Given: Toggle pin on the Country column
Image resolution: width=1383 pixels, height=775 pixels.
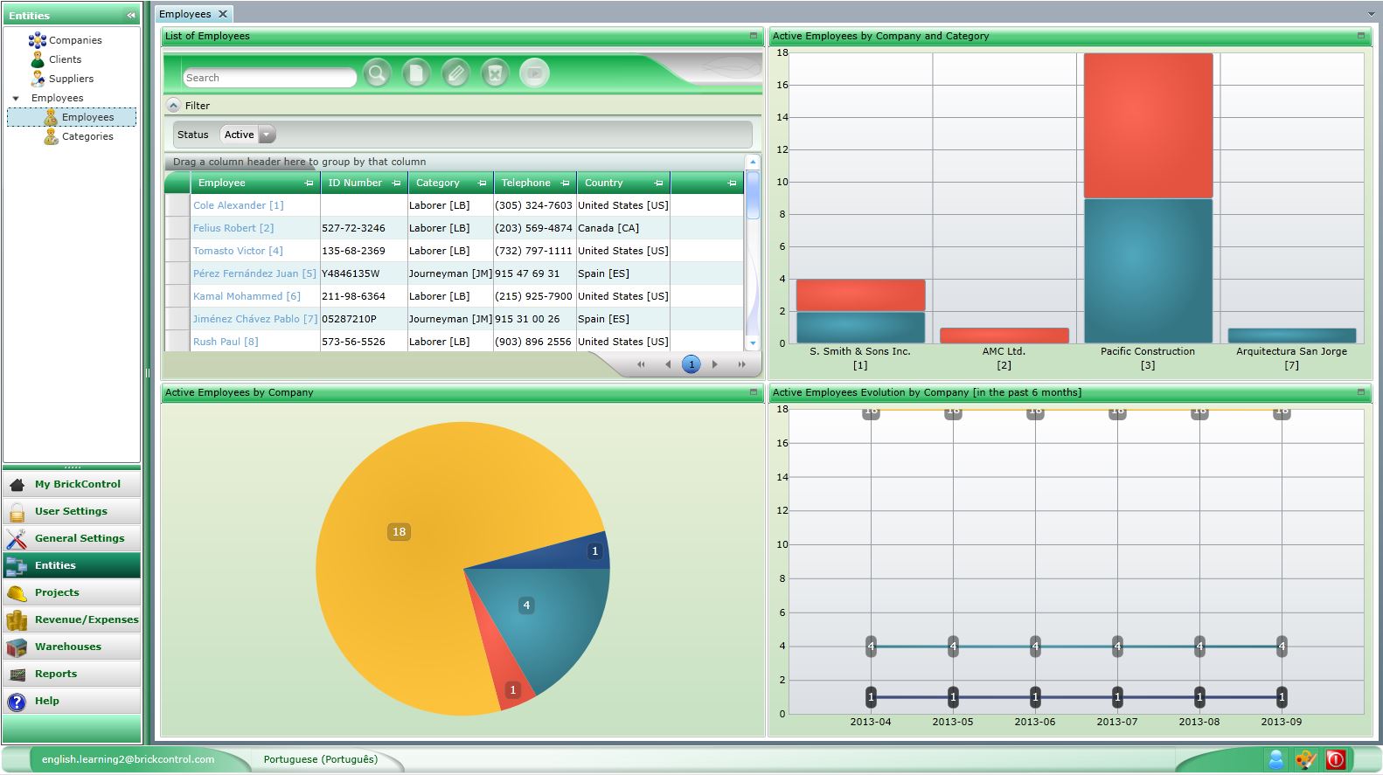Looking at the screenshot, I should 658,183.
